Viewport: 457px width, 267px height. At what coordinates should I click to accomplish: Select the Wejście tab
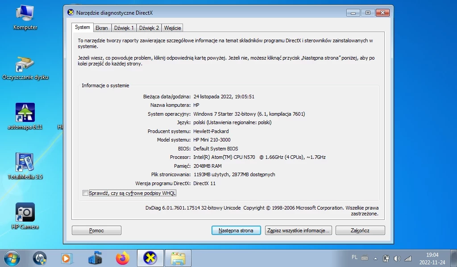(x=172, y=28)
